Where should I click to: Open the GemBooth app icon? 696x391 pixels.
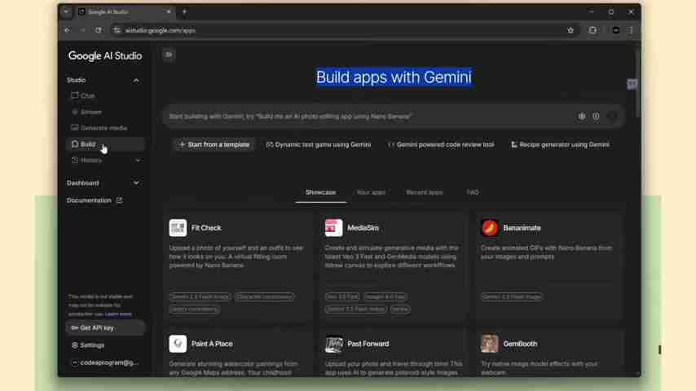click(x=490, y=344)
